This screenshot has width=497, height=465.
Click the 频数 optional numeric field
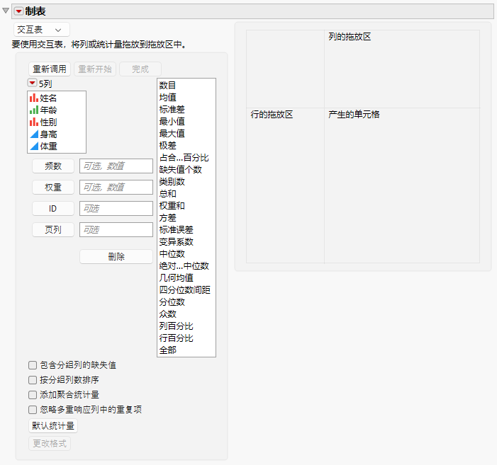click(116, 166)
